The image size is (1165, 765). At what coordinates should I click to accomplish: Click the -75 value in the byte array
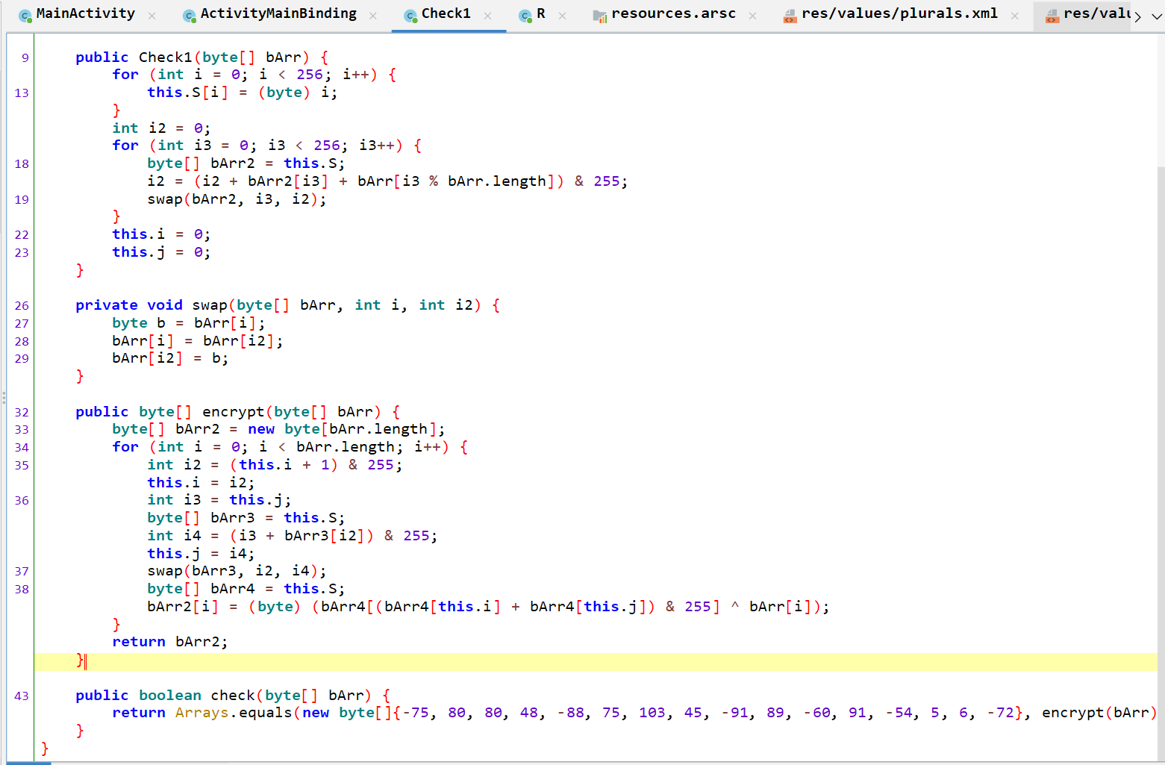click(x=416, y=712)
